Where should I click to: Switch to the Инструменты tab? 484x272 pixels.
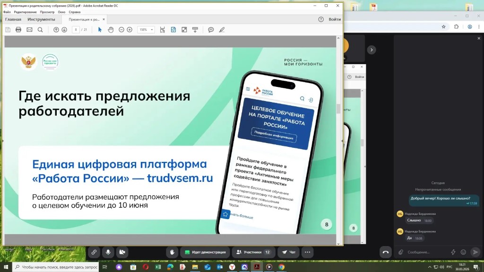41,19
